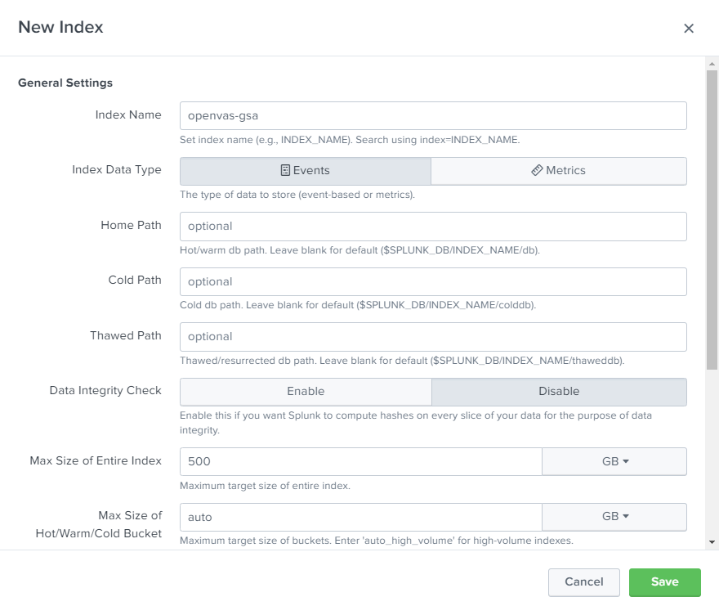Click the Cancel button
719x615 pixels.
click(583, 582)
